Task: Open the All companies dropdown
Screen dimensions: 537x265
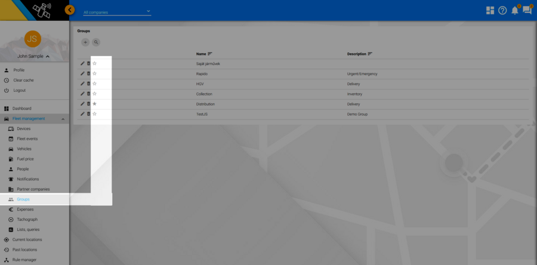Action: click(116, 12)
